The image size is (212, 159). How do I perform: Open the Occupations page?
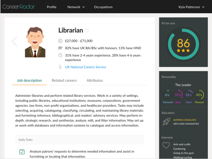103,7
